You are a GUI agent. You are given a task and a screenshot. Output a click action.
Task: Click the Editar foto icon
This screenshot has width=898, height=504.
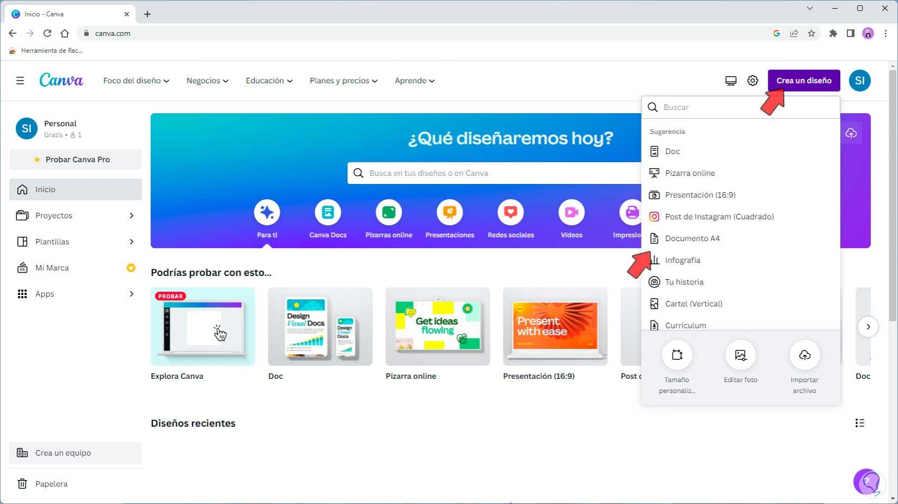pos(741,355)
